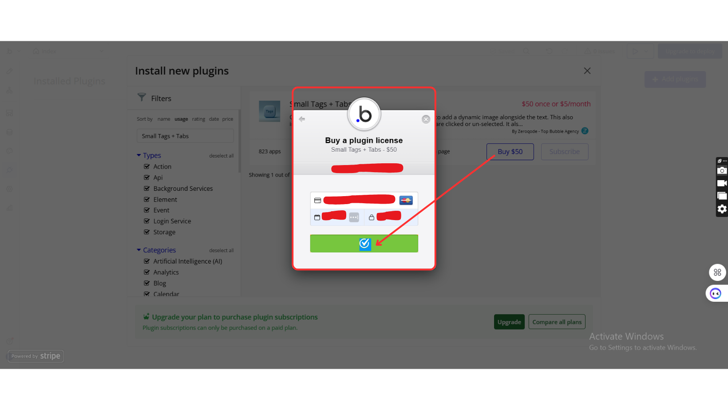Uncheck the Api type checkbox
The height and width of the screenshot is (410, 728).
[x=146, y=177]
